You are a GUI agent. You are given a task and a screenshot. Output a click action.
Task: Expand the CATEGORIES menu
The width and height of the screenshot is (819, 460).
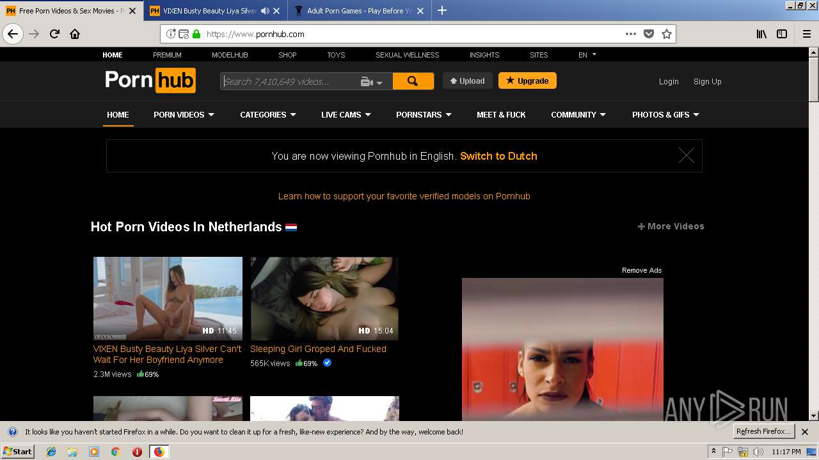(268, 115)
